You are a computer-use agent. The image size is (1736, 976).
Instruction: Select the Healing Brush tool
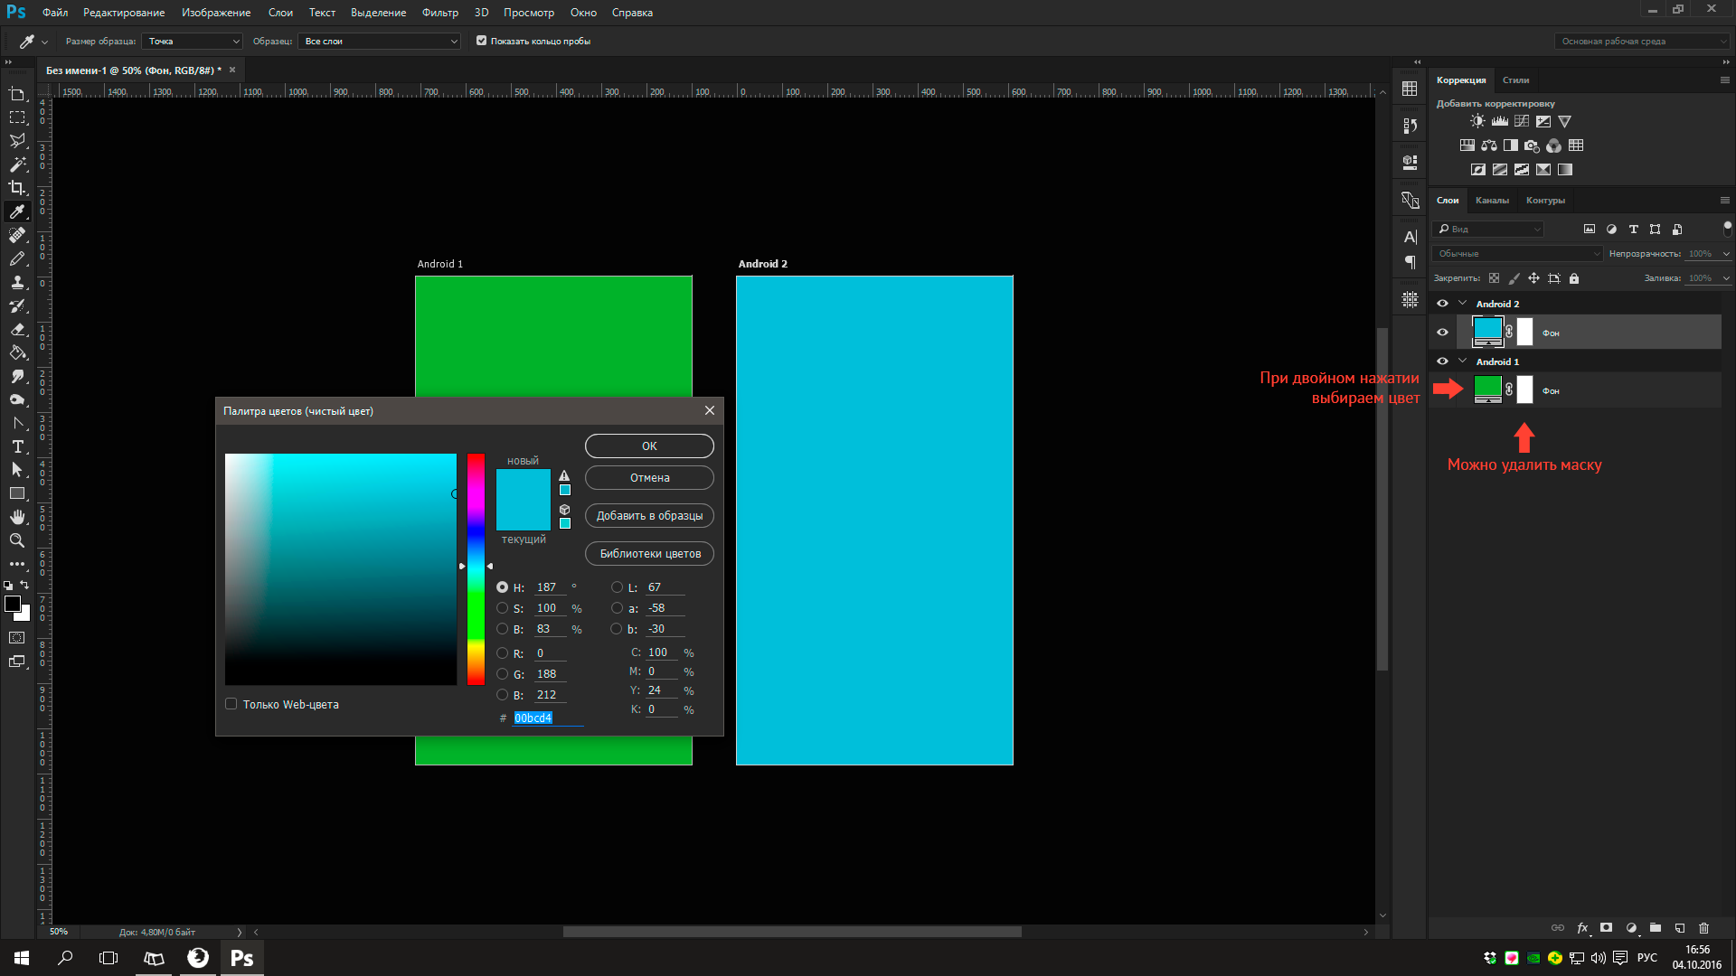pos(17,235)
